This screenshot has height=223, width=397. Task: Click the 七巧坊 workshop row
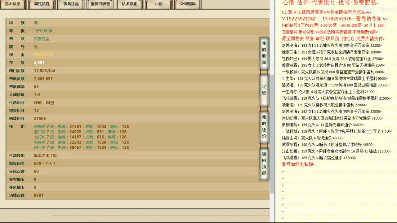[x=80, y=137]
